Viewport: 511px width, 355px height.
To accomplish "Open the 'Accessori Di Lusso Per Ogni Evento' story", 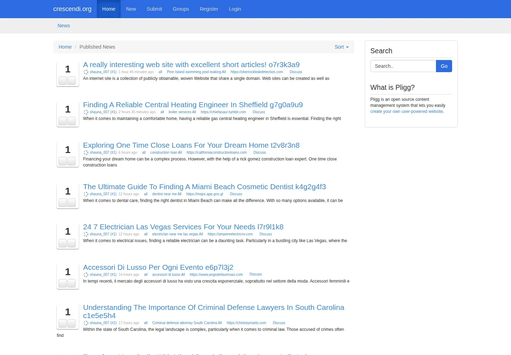I will [x=158, y=267].
